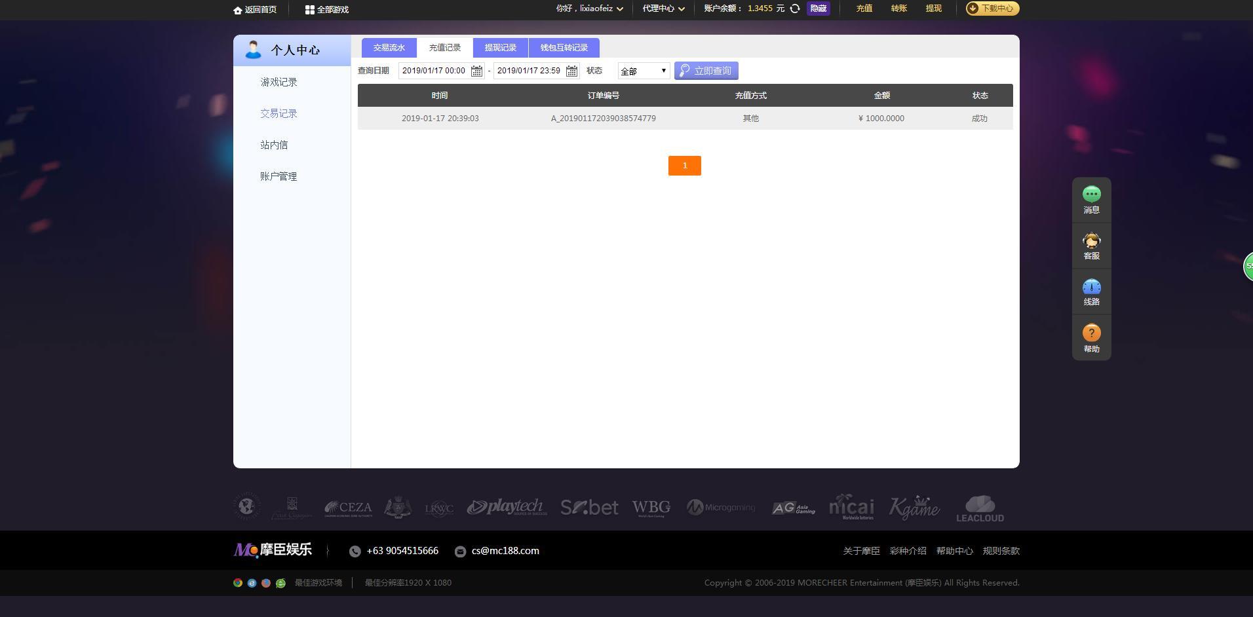Open the 线路 line selector icon
The height and width of the screenshot is (617, 1253).
(x=1092, y=287)
